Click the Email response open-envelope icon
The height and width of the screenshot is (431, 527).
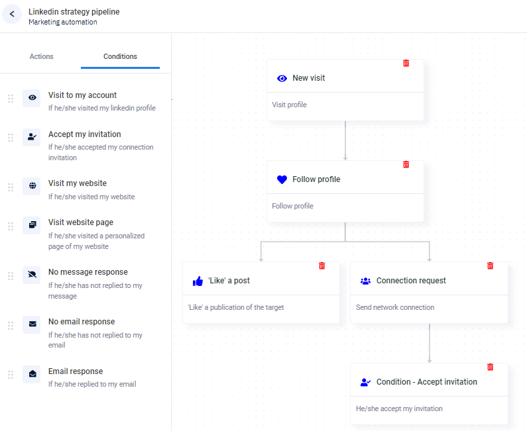[x=31, y=374]
